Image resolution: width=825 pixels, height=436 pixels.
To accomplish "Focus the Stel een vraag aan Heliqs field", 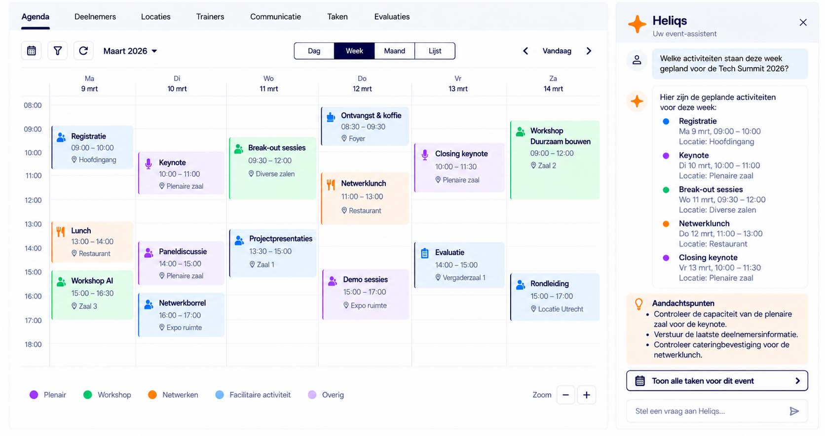I will pos(717,411).
